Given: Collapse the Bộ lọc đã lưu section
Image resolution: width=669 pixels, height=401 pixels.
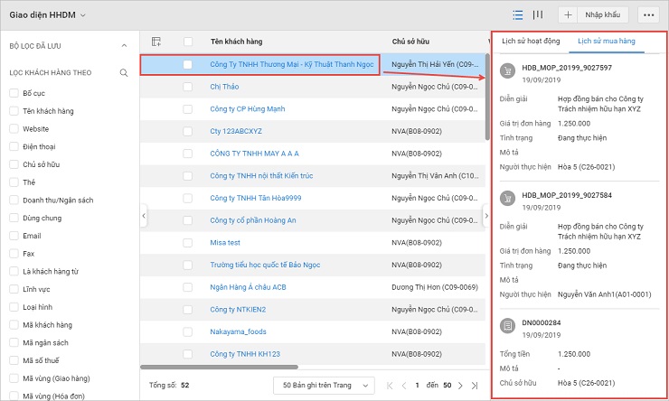Looking at the screenshot, I should tap(124, 45).
